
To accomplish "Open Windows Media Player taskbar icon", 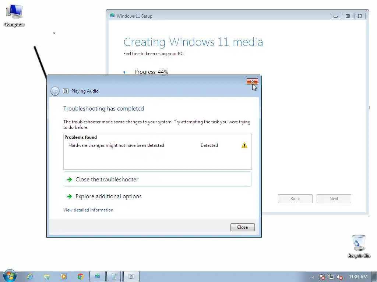I will point(63,276).
